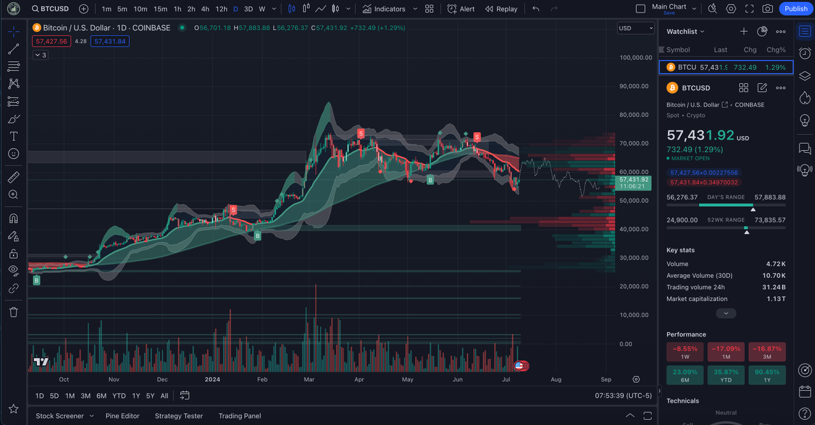Screen dimensions: 815x425
Task: Open the USD currency dropdown
Action: (x=636, y=28)
